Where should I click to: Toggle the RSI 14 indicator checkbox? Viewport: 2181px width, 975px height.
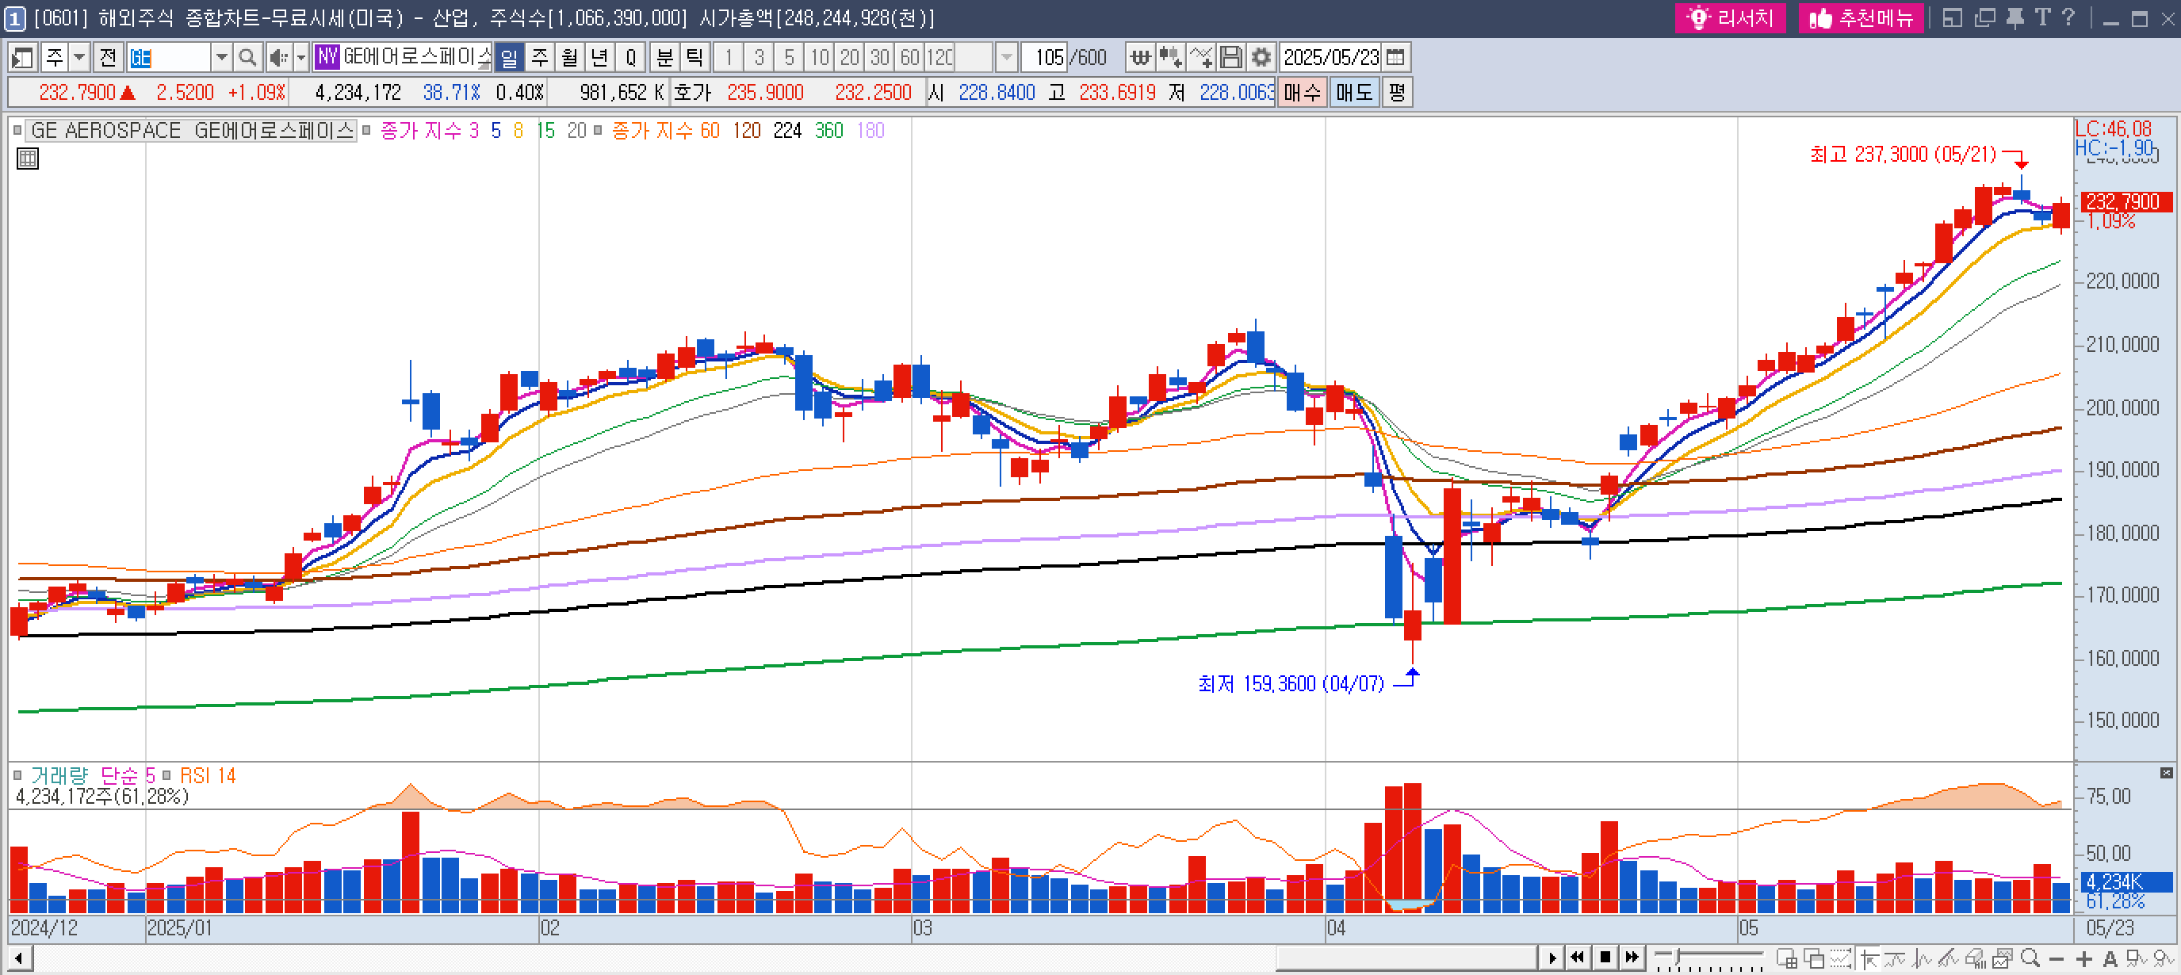166,775
